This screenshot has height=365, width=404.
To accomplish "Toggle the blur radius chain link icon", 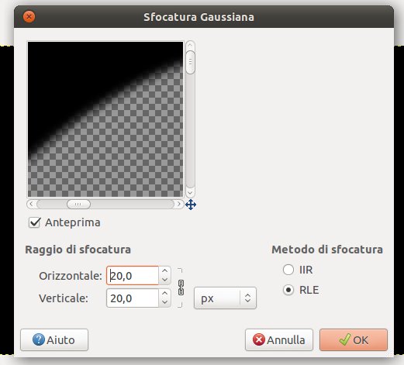I will 181,288.
